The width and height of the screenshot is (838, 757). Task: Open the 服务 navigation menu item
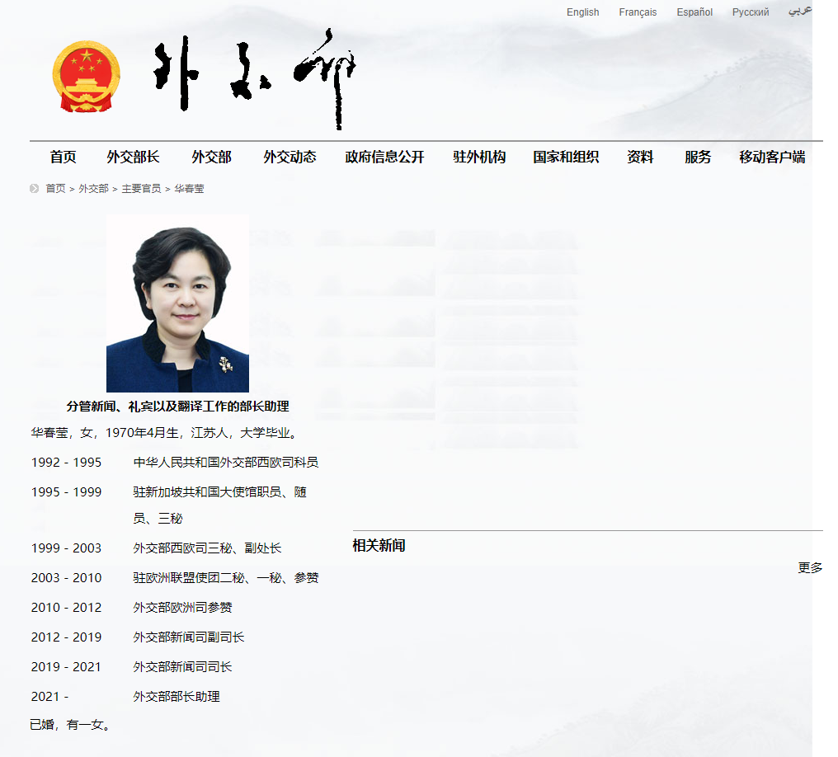pos(698,157)
